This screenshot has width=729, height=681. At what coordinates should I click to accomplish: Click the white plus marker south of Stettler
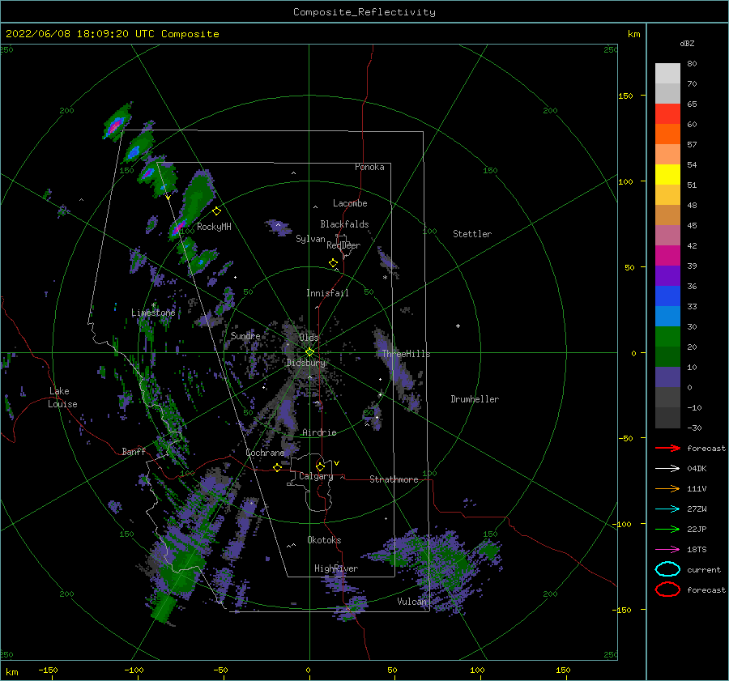458,326
